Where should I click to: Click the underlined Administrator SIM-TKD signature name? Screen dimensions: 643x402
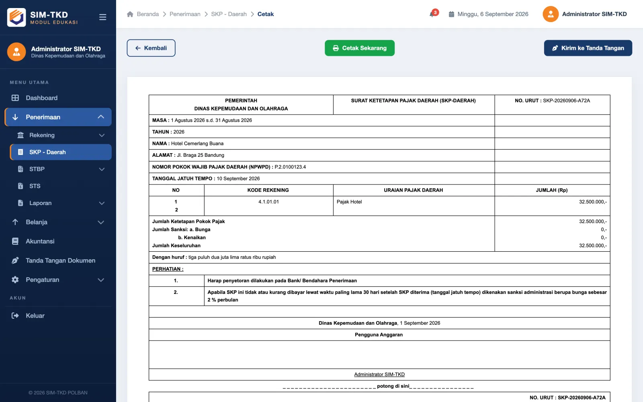pyautogui.click(x=379, y=374)
